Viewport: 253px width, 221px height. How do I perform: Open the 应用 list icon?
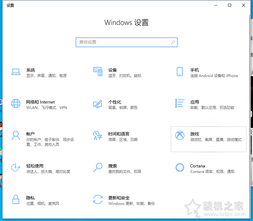tap(180, 103)
